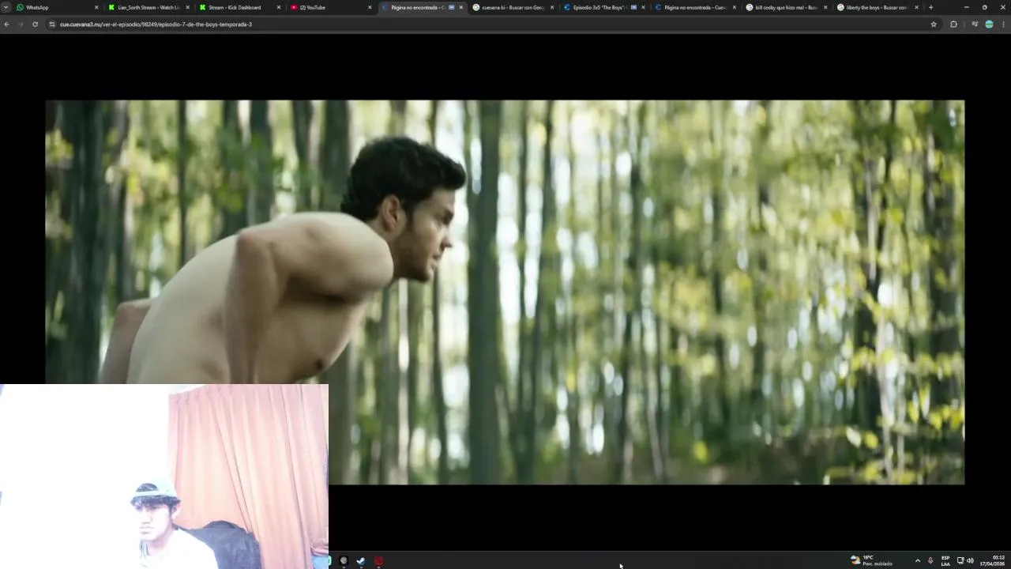This screenshot has height=569, width=1011.
Task: Go back to the previous page
Action: [x=6, y=24]
